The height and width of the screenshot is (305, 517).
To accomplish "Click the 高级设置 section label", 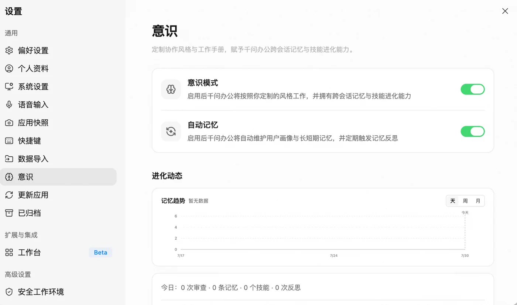I will click(18, 274).
